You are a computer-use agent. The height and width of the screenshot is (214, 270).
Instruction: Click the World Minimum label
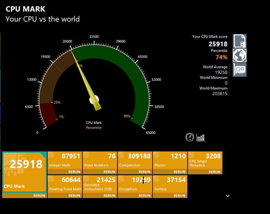(213, 78)
